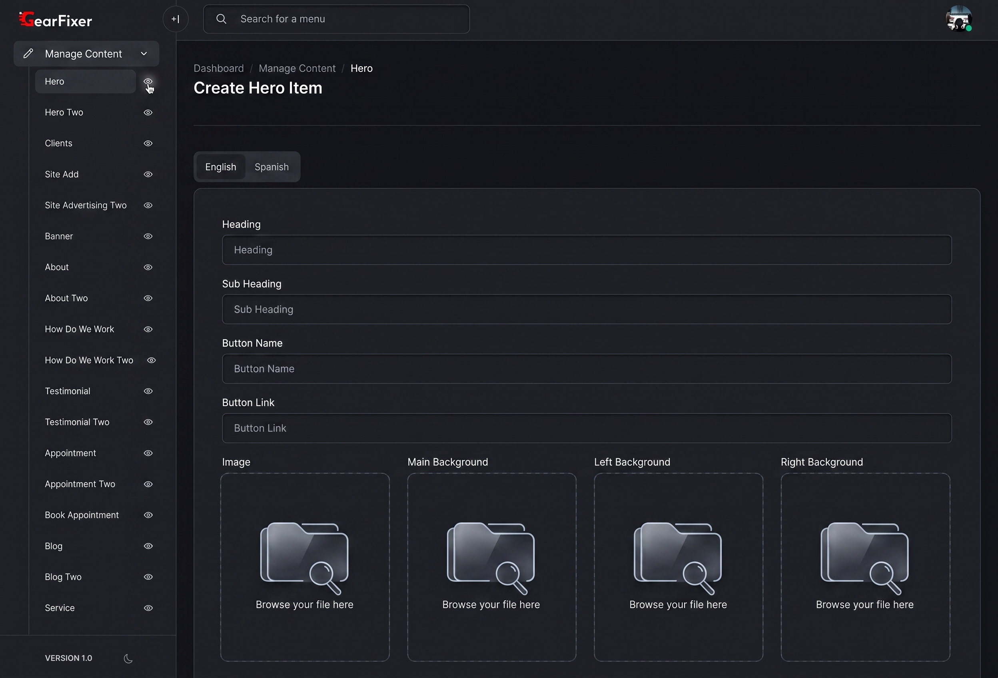
Task: Switch theme using the moon icon
Action: click(128, 658)
